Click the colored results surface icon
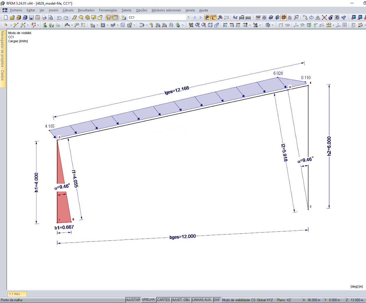Screen dimensions: 366x303 [x=303, y=25]
